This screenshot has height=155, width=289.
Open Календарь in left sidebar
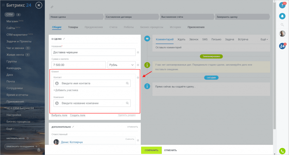14,68
